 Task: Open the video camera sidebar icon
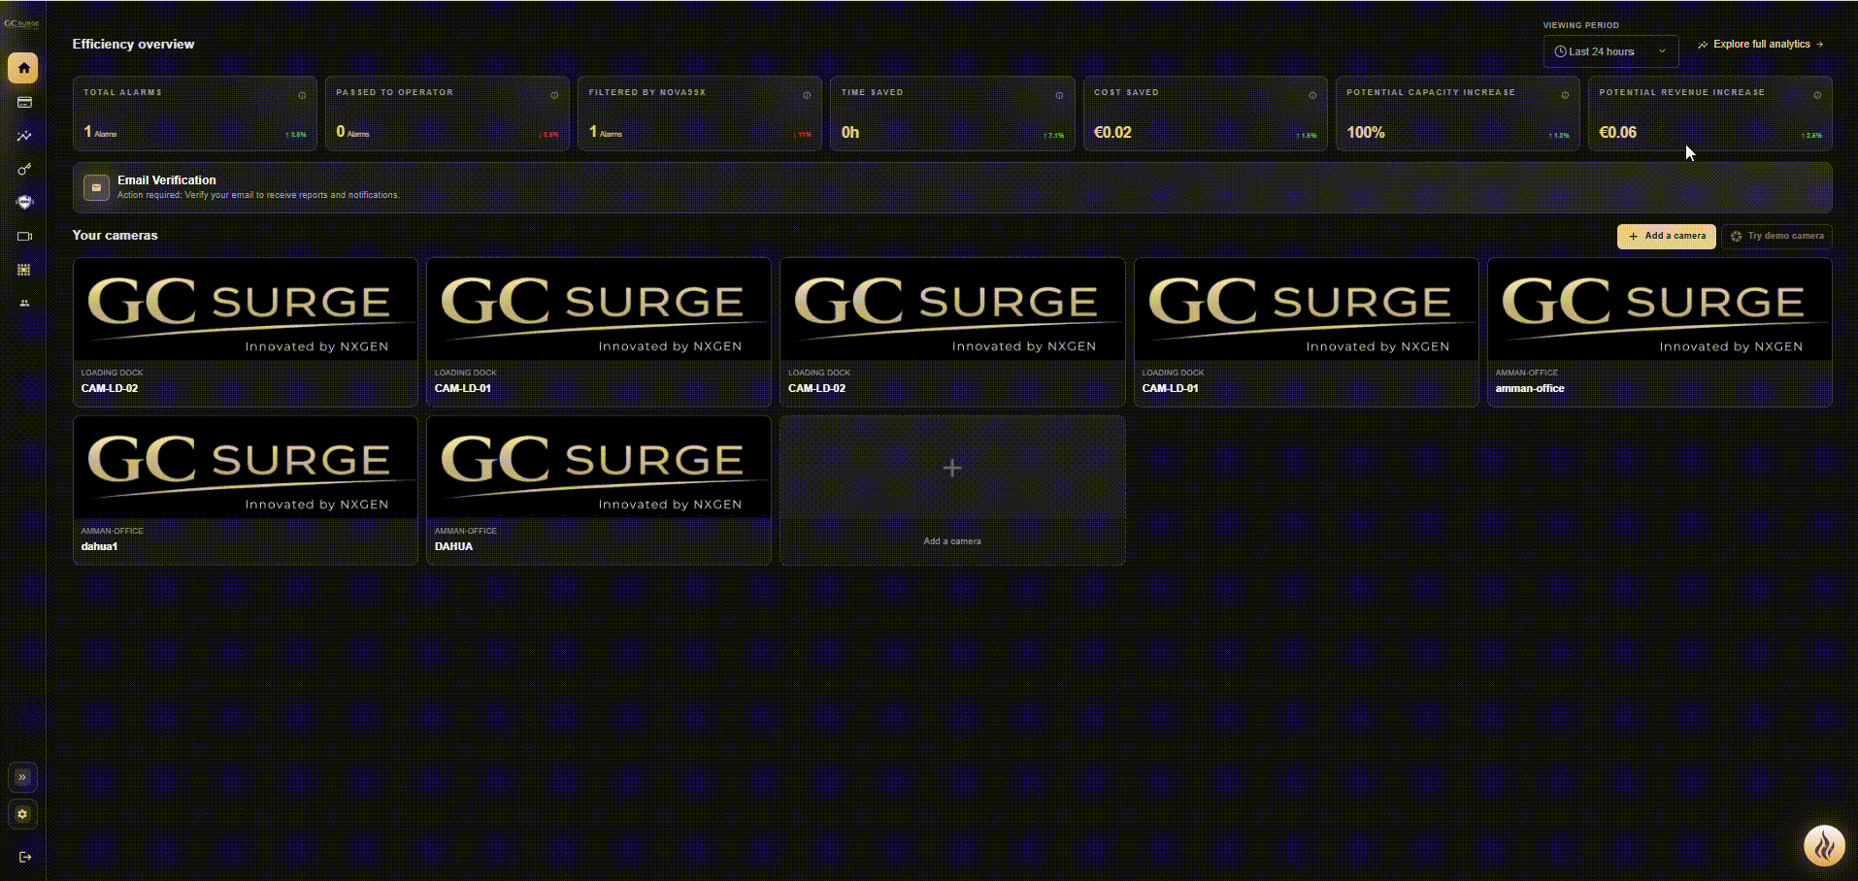[x=24, y=236]
